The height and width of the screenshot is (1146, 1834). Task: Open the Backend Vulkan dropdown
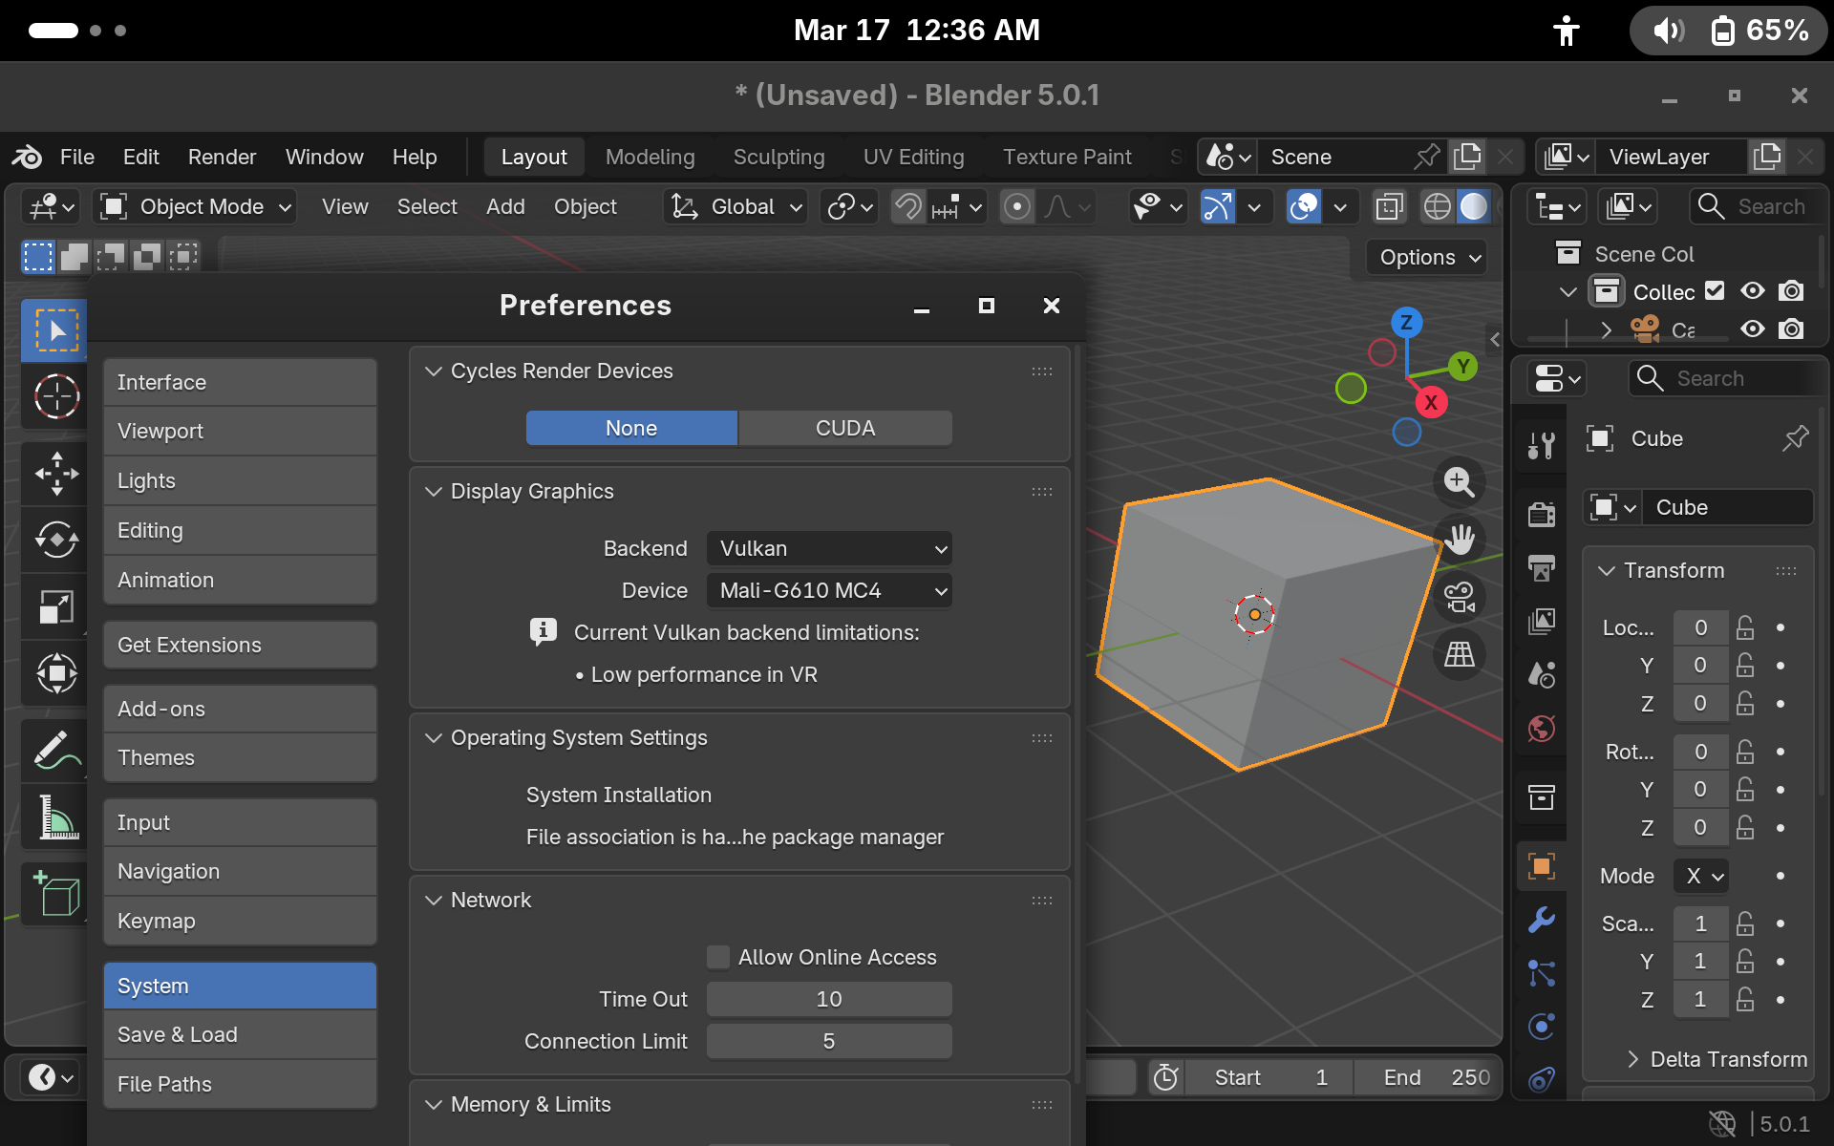coord(829,548)
